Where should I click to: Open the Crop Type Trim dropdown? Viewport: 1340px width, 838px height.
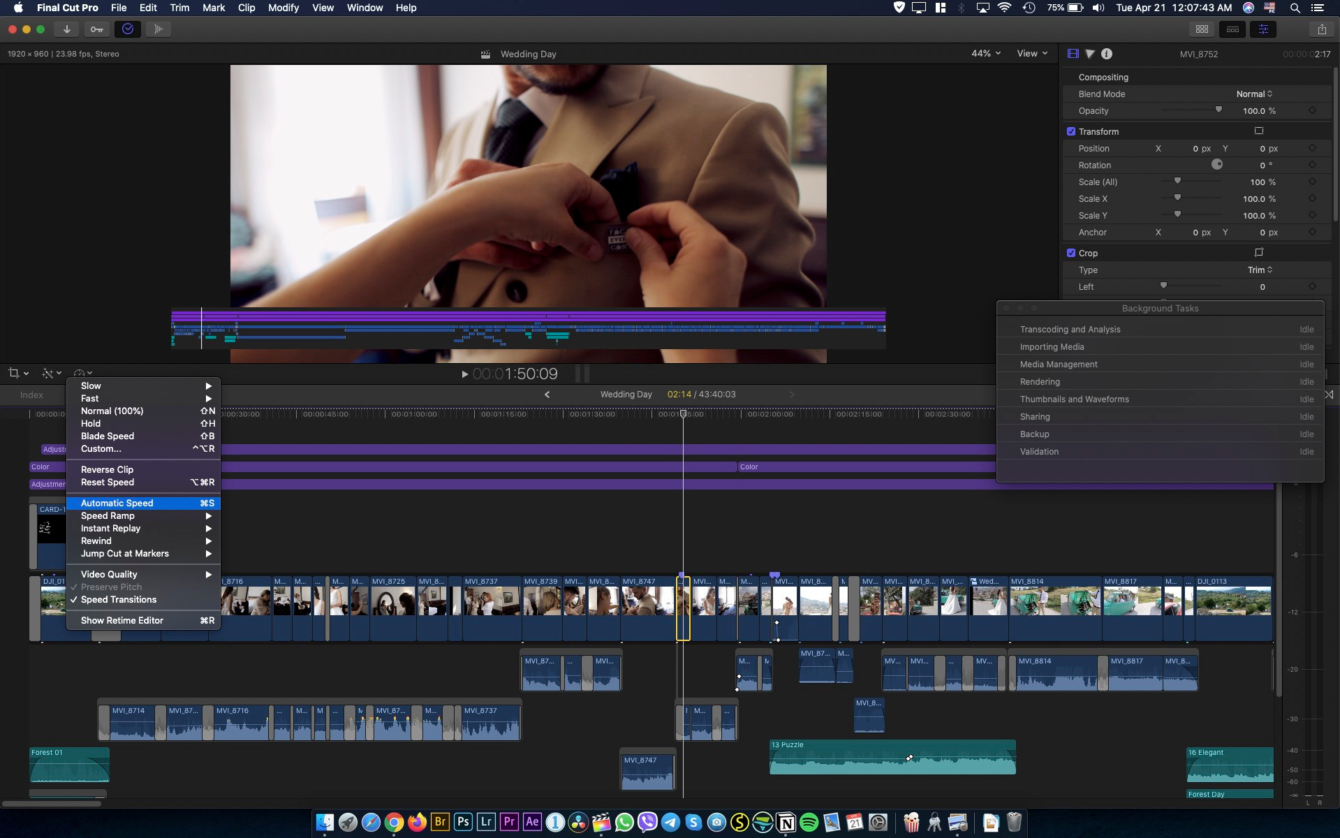[1257, 270]
